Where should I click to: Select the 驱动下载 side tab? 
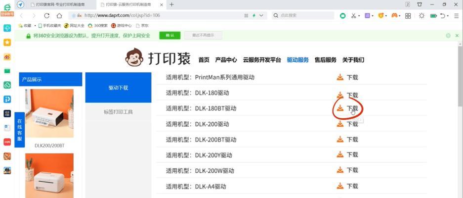click(x=118, y=88)
